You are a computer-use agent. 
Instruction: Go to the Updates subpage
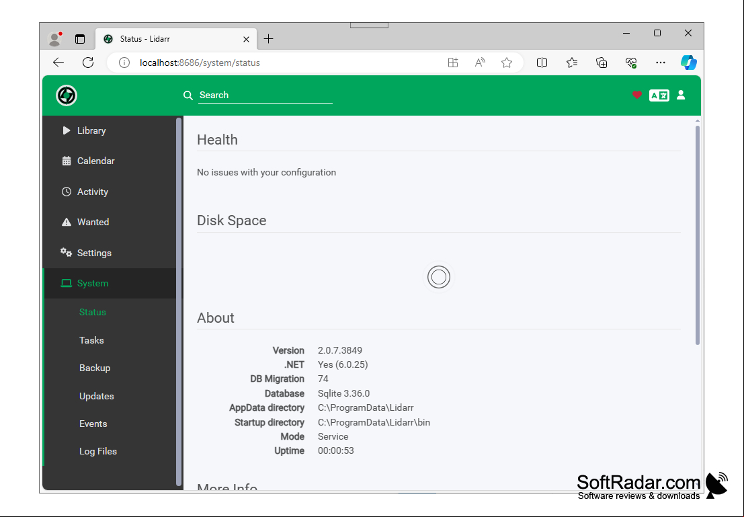click(x=97, y=396)
